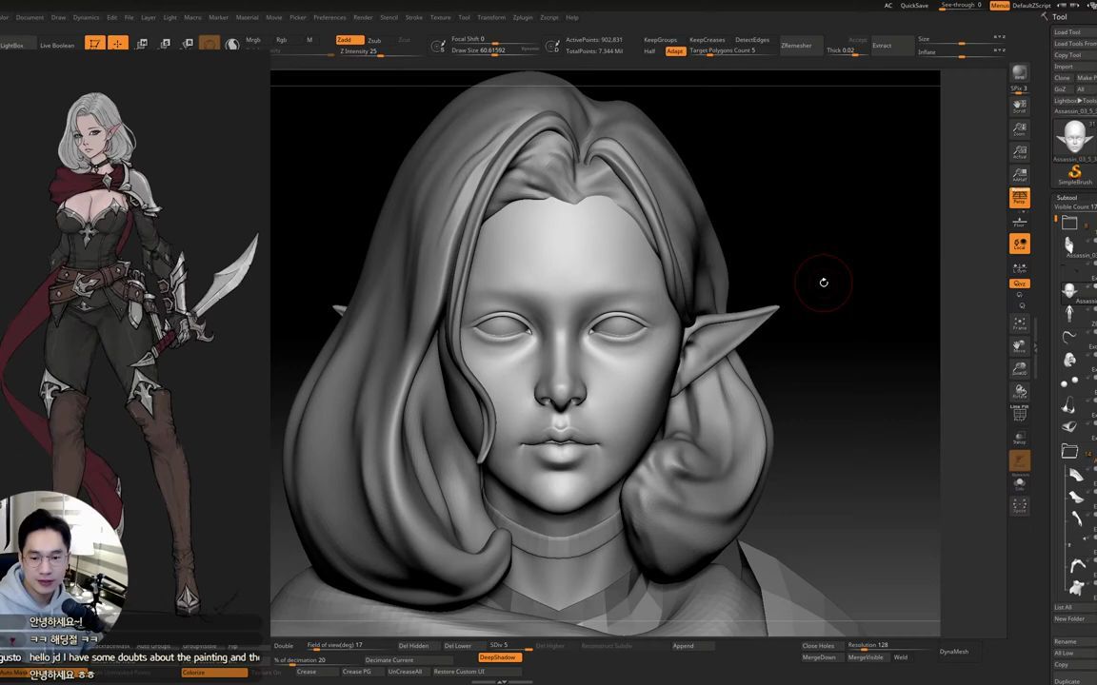Click the Xpose icon
The height and width of the screenshot is (685, 1097).
point(1019,506)
